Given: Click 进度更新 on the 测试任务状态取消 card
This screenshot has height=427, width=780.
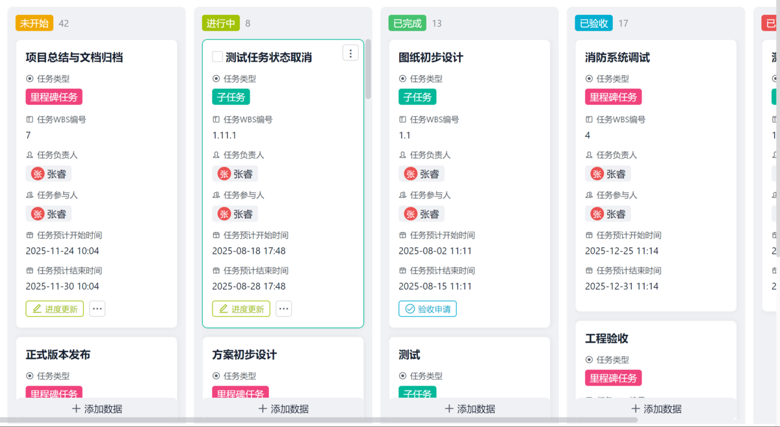Looking at the screenshot, I should (x=241, y=309).
